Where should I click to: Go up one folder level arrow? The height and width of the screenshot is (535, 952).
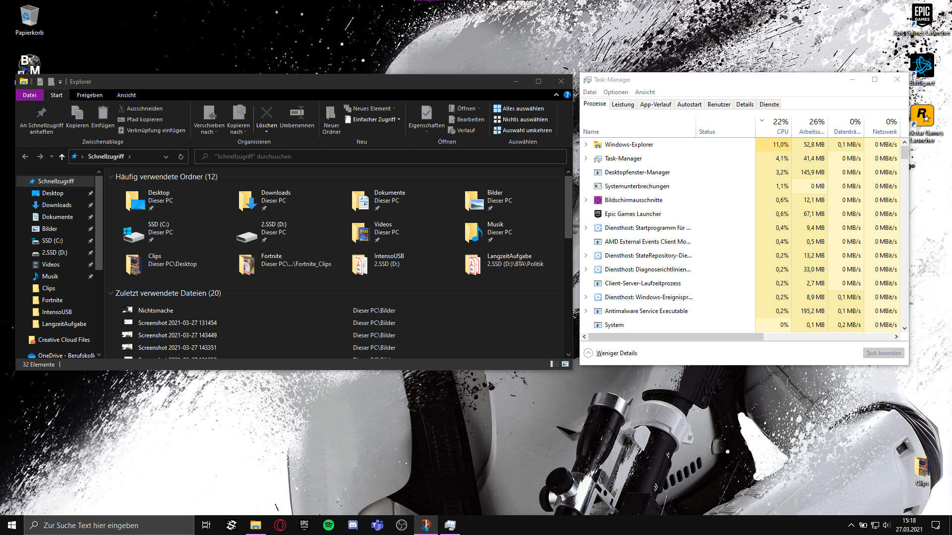coord(62,157)
